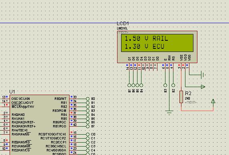The height and width of the screenshot is (155, 229).
Task: Click the ground symbol near VSS pin
Action: [x=203, y=75]
